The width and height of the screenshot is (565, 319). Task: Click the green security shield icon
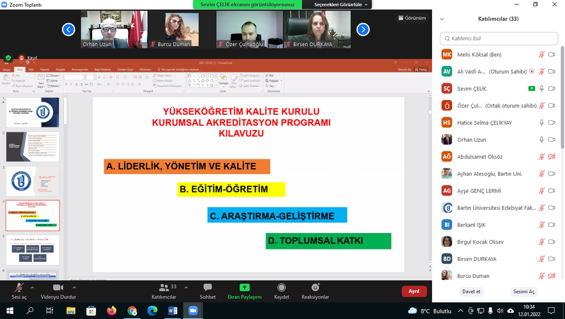[x=8, y=57]
